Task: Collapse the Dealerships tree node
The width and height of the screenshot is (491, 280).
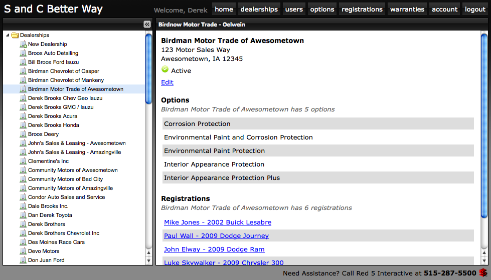Action: (x=8, y=35)
